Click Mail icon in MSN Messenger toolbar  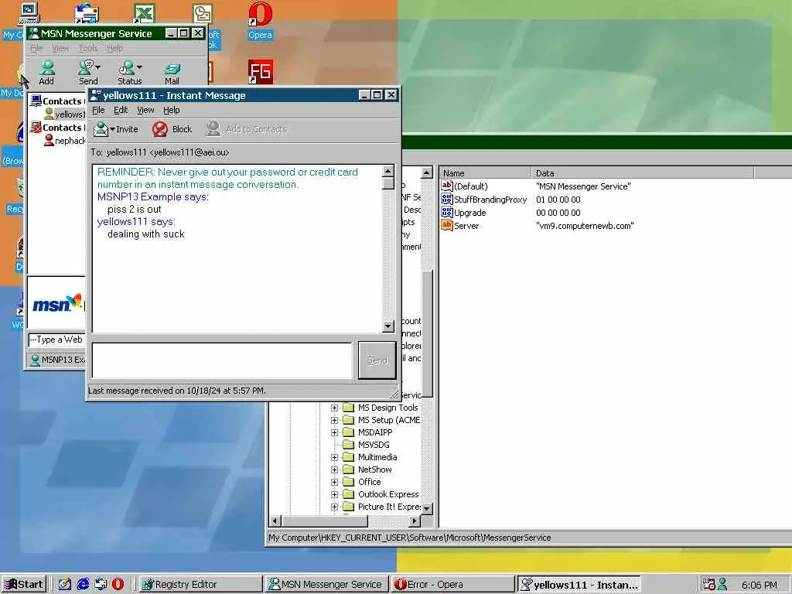click(172, 73)
